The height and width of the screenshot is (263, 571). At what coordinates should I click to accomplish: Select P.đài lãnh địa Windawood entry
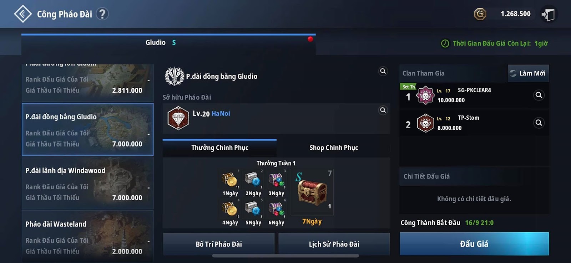88,183
